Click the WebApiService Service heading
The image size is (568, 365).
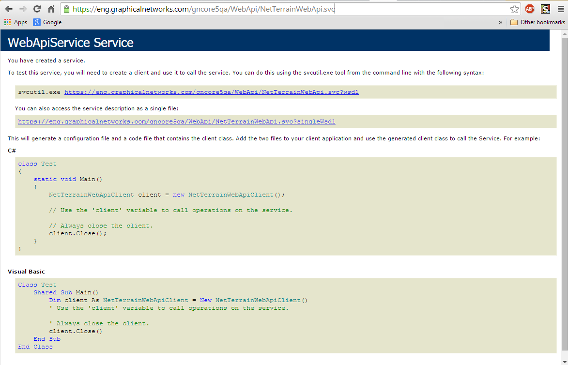pos(71,43)
